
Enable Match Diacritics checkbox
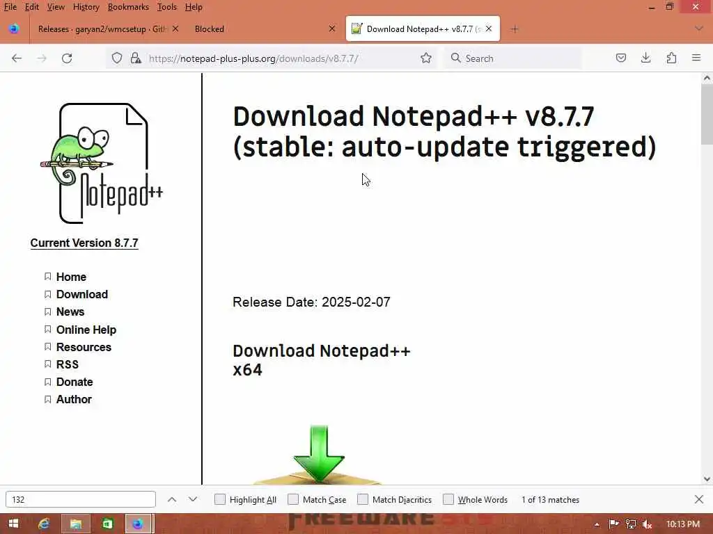(363, 499)
